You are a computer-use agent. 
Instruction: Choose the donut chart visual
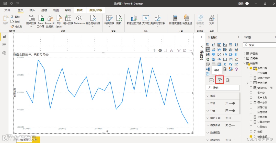(x=231, y=55)
